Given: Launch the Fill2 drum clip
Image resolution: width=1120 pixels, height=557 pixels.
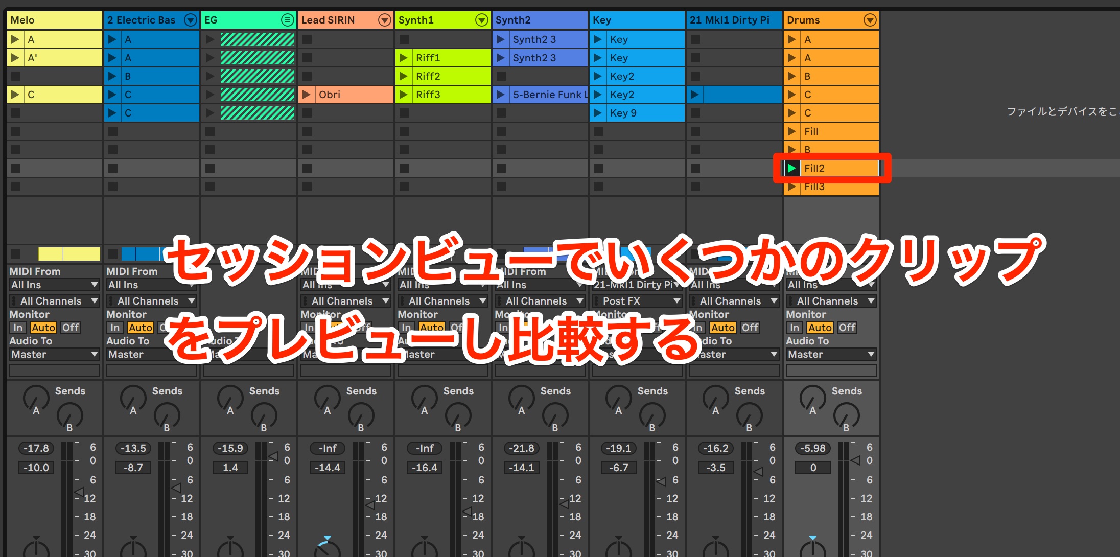Looking at the screenshot, I should coord(792,168).
